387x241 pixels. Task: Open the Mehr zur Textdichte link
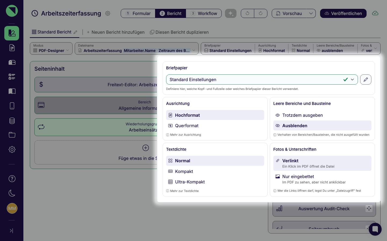coord(182,191)
